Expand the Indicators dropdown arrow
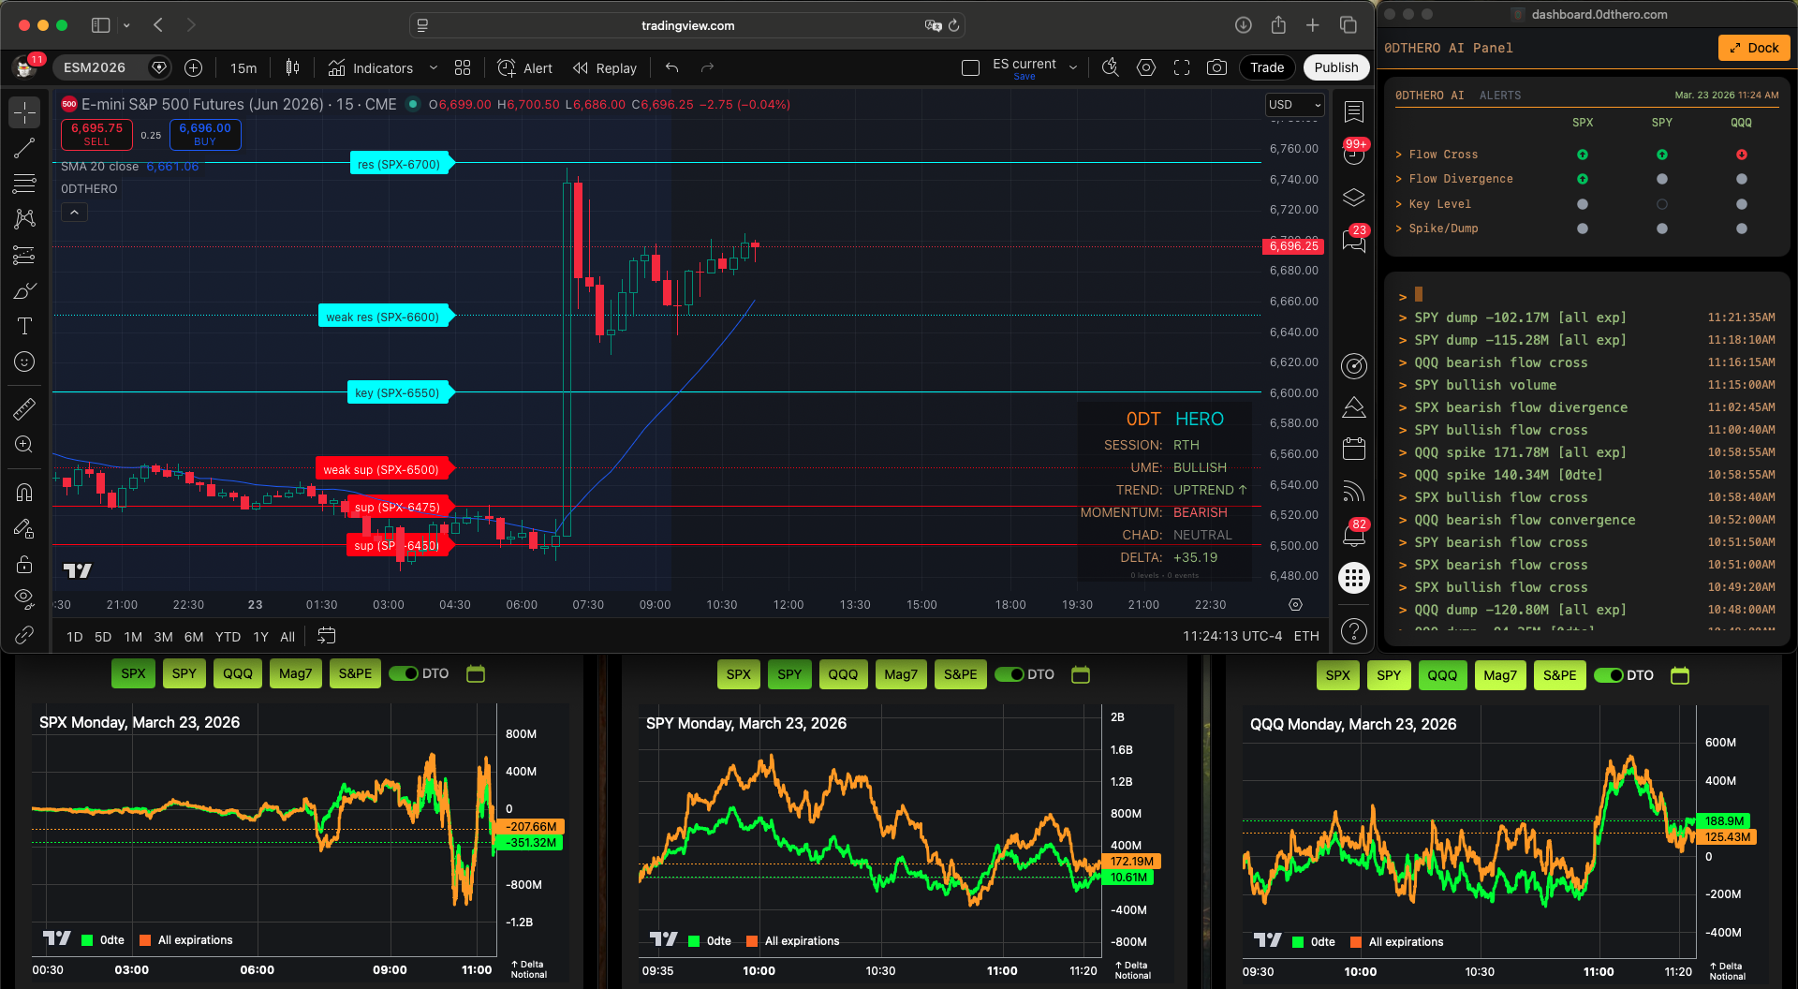Viewport: 1798px width, 989px height. coord(433,67)
